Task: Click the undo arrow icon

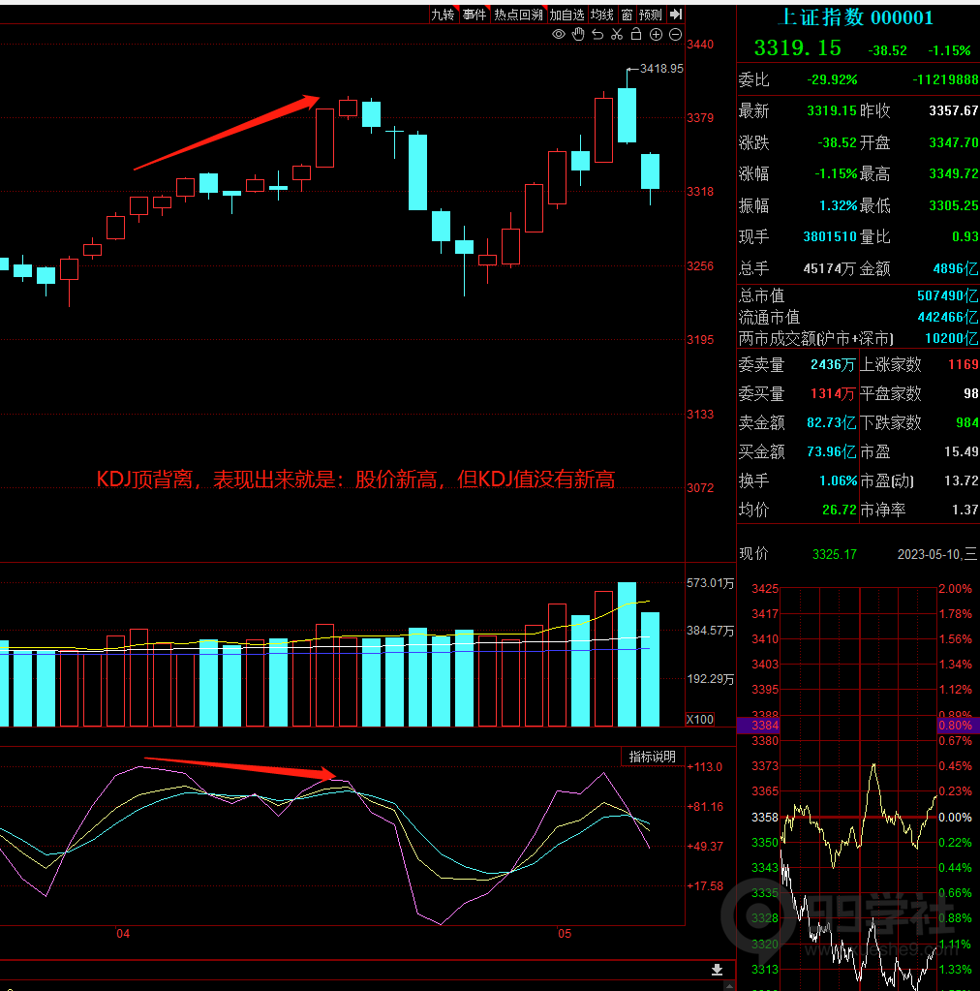Action: tap(597, 35)
